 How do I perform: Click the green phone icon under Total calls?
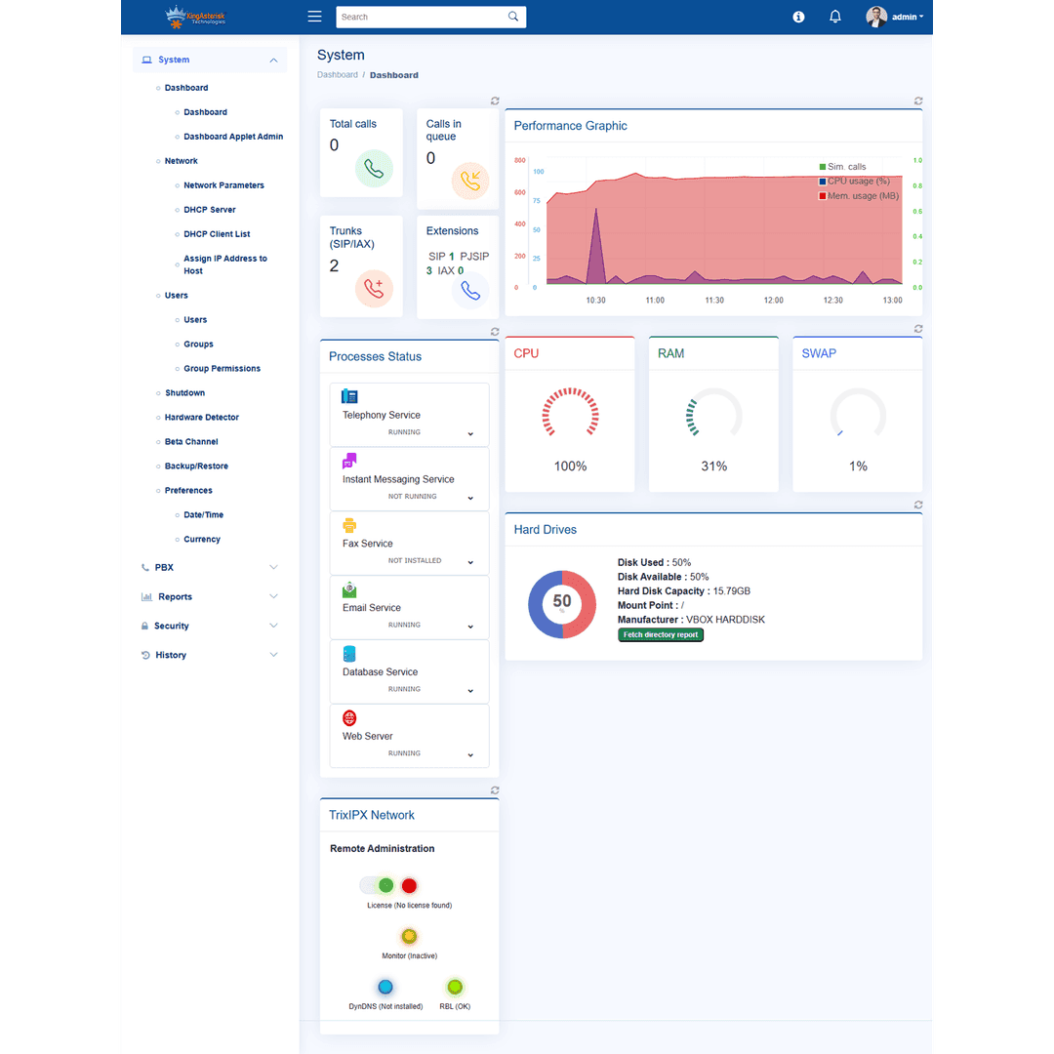point(374,169)
